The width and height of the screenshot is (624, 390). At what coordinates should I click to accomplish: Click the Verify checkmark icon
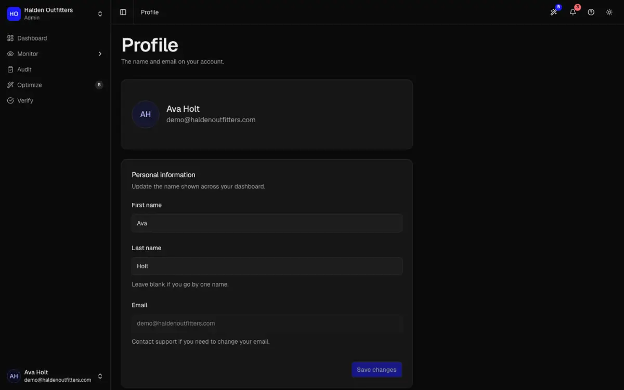pyautogui.click(x=10, y=100)
